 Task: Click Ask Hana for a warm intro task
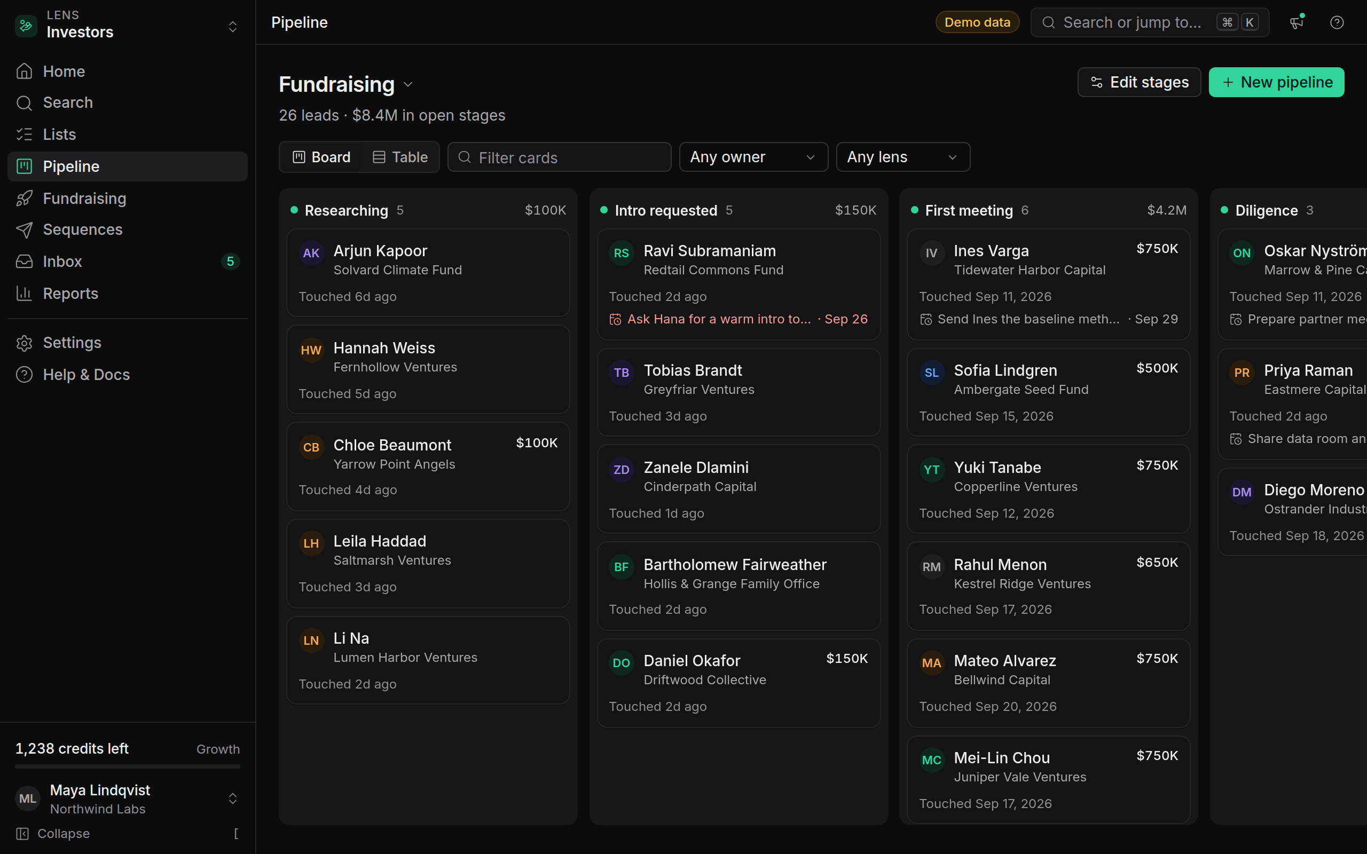pos(739,320)
